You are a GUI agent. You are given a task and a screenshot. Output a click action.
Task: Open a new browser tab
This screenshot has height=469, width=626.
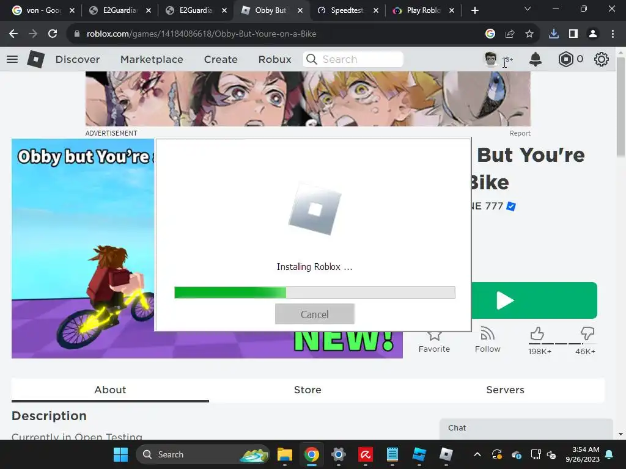point(474,10)
